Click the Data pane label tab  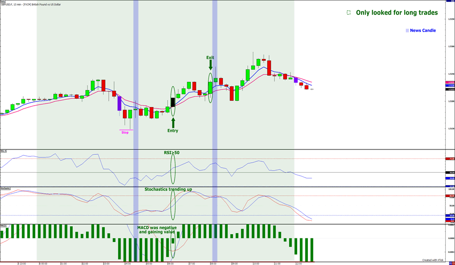[x=2, y=2]
